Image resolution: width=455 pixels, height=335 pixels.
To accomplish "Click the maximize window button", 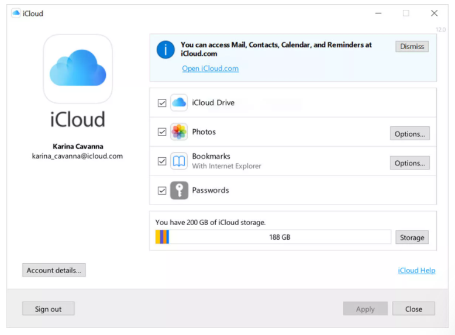I will click(406, 13).
